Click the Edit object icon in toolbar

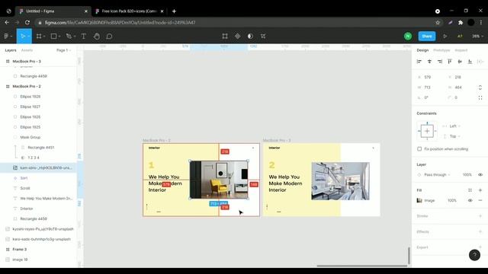[x=225, y=37]
